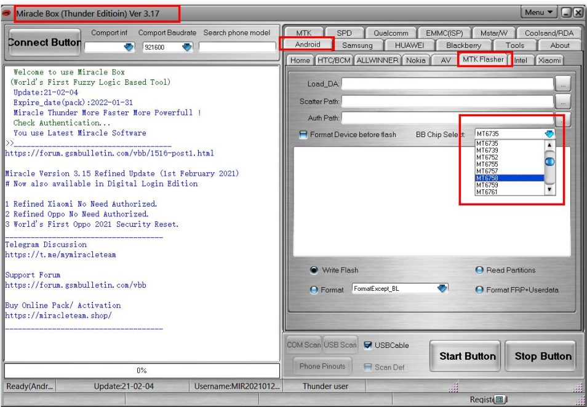Image resolution: width=587 pixels, height=407 pixels.
Task: Click the chip list scroll down arrow
Action: pos(549,189)
